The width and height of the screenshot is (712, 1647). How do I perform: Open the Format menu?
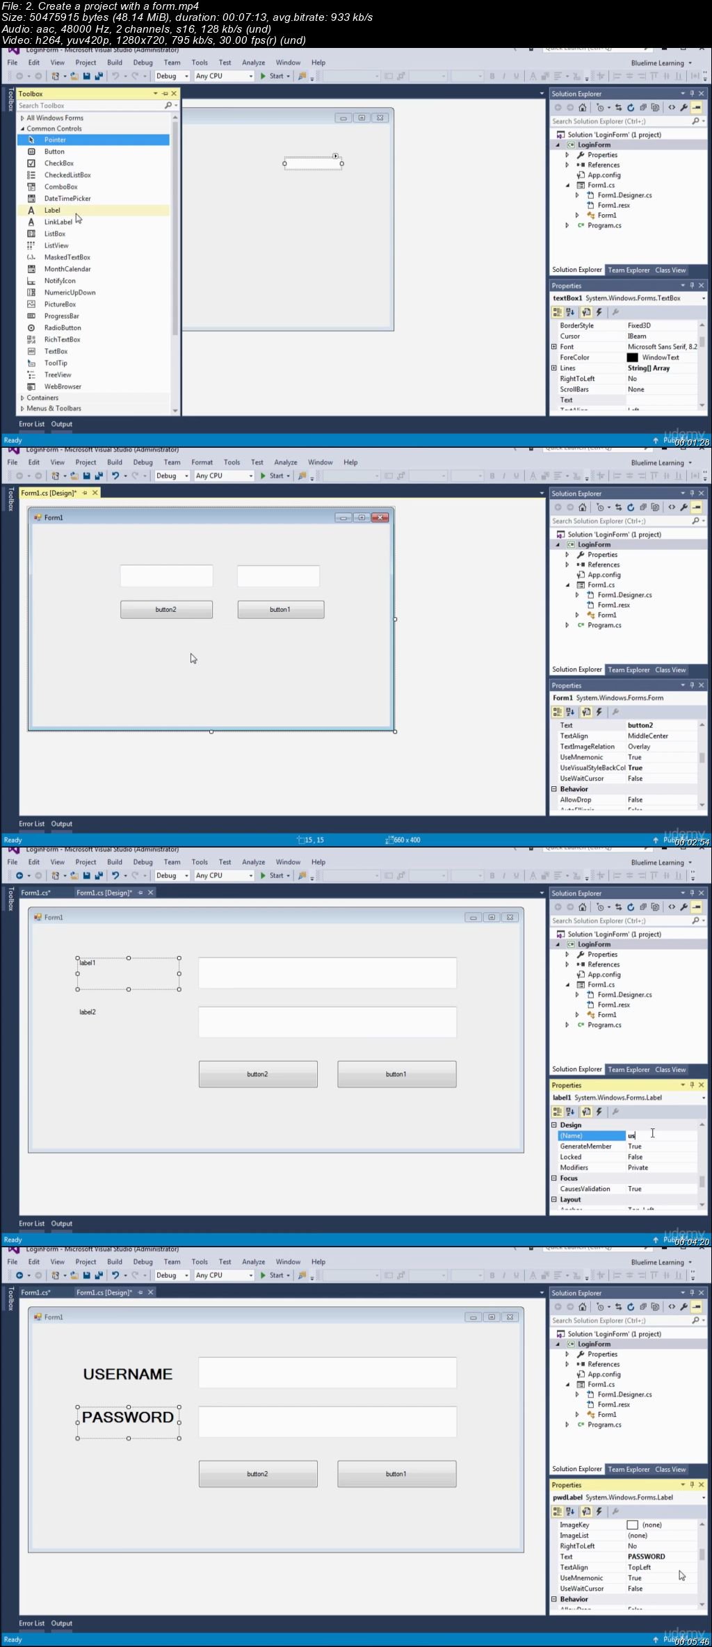(x=202, y=462)
